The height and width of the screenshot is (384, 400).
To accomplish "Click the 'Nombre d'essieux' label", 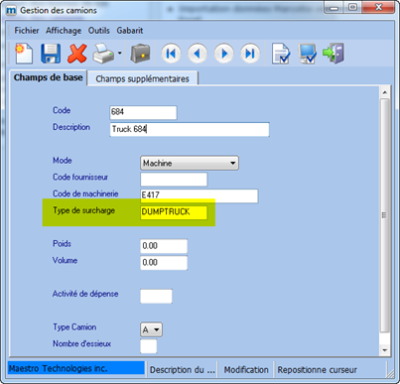I will tap(82, 343).
